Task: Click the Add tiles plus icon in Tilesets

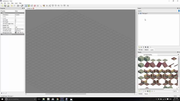Action: click(x=152, y=91)
